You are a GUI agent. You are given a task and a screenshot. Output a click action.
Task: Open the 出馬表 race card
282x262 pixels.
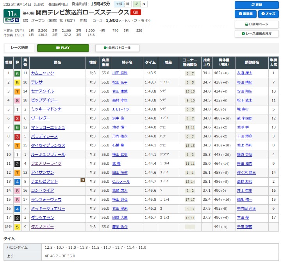pos(245,14)
